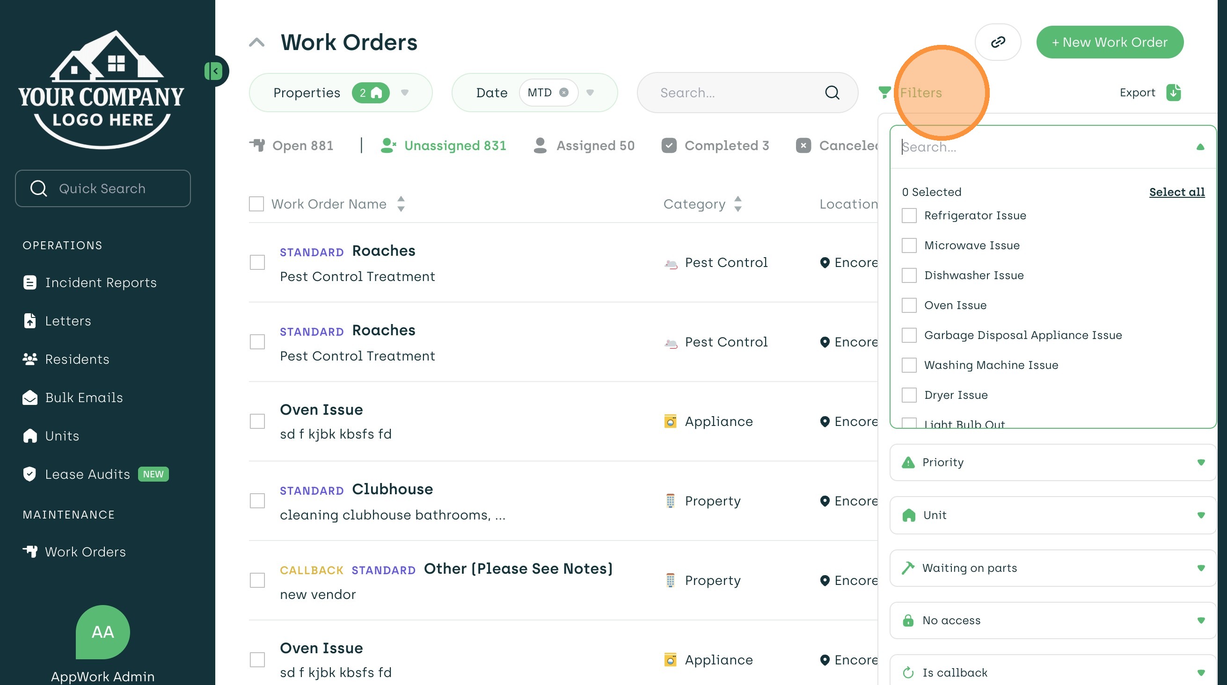Click the Select all link
1227x685 pixels.
(x=1176, y=192)
